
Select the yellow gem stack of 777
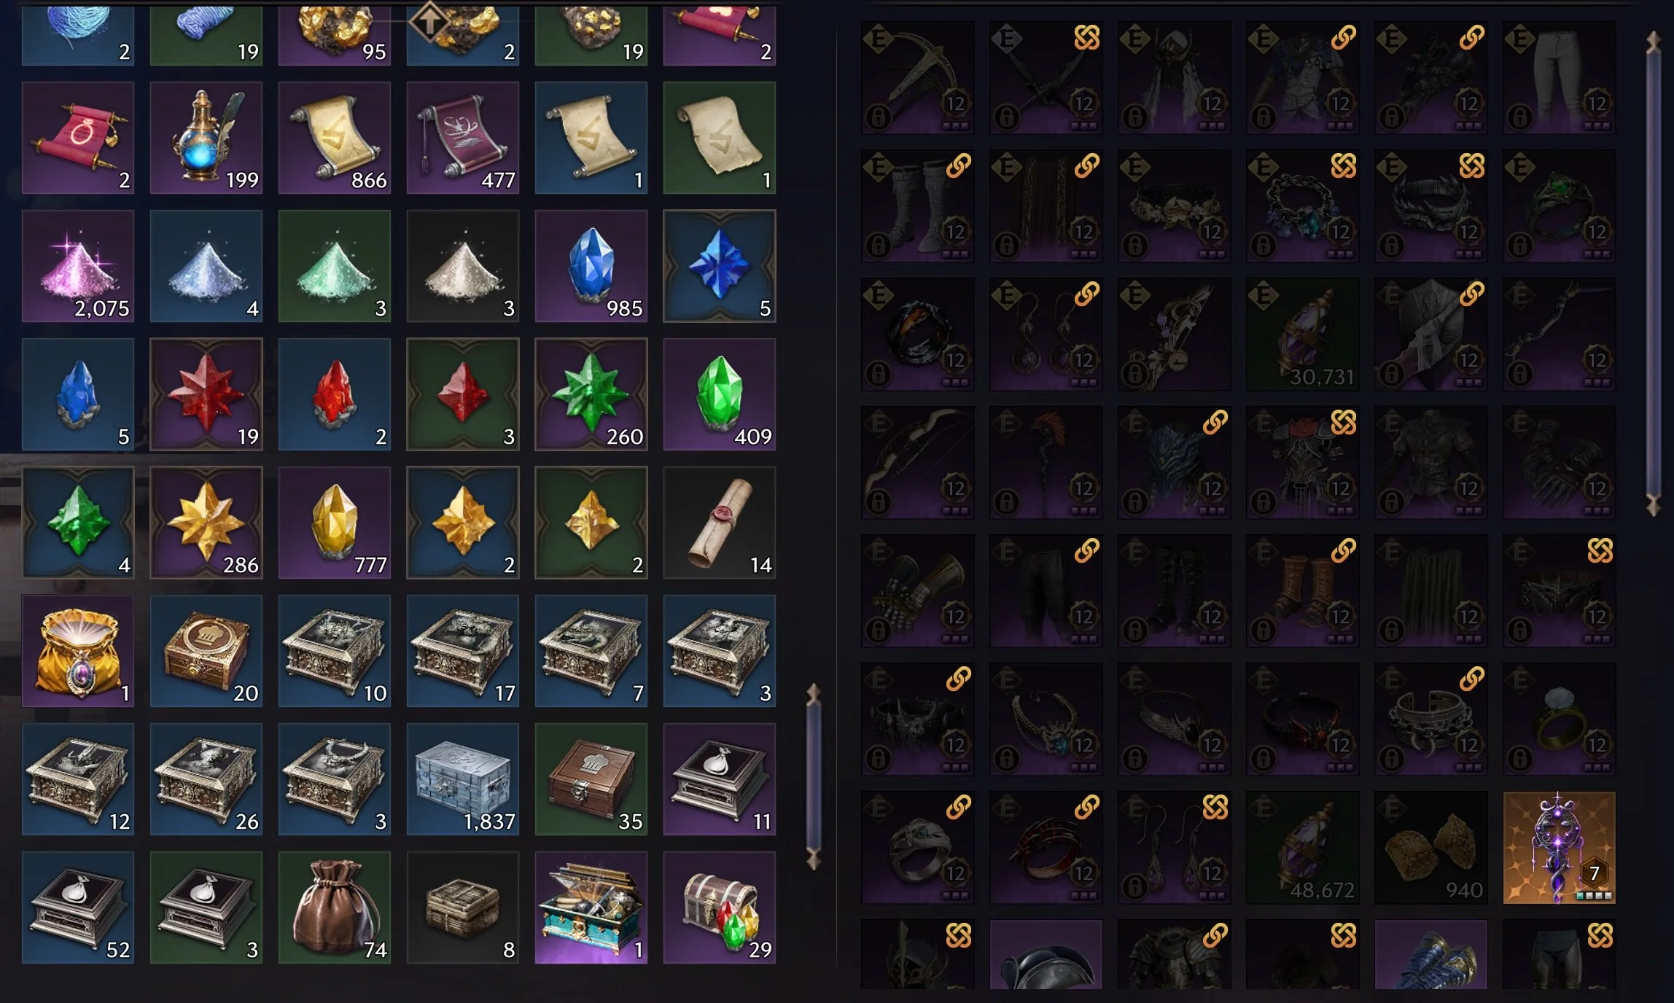pos(335,523)
